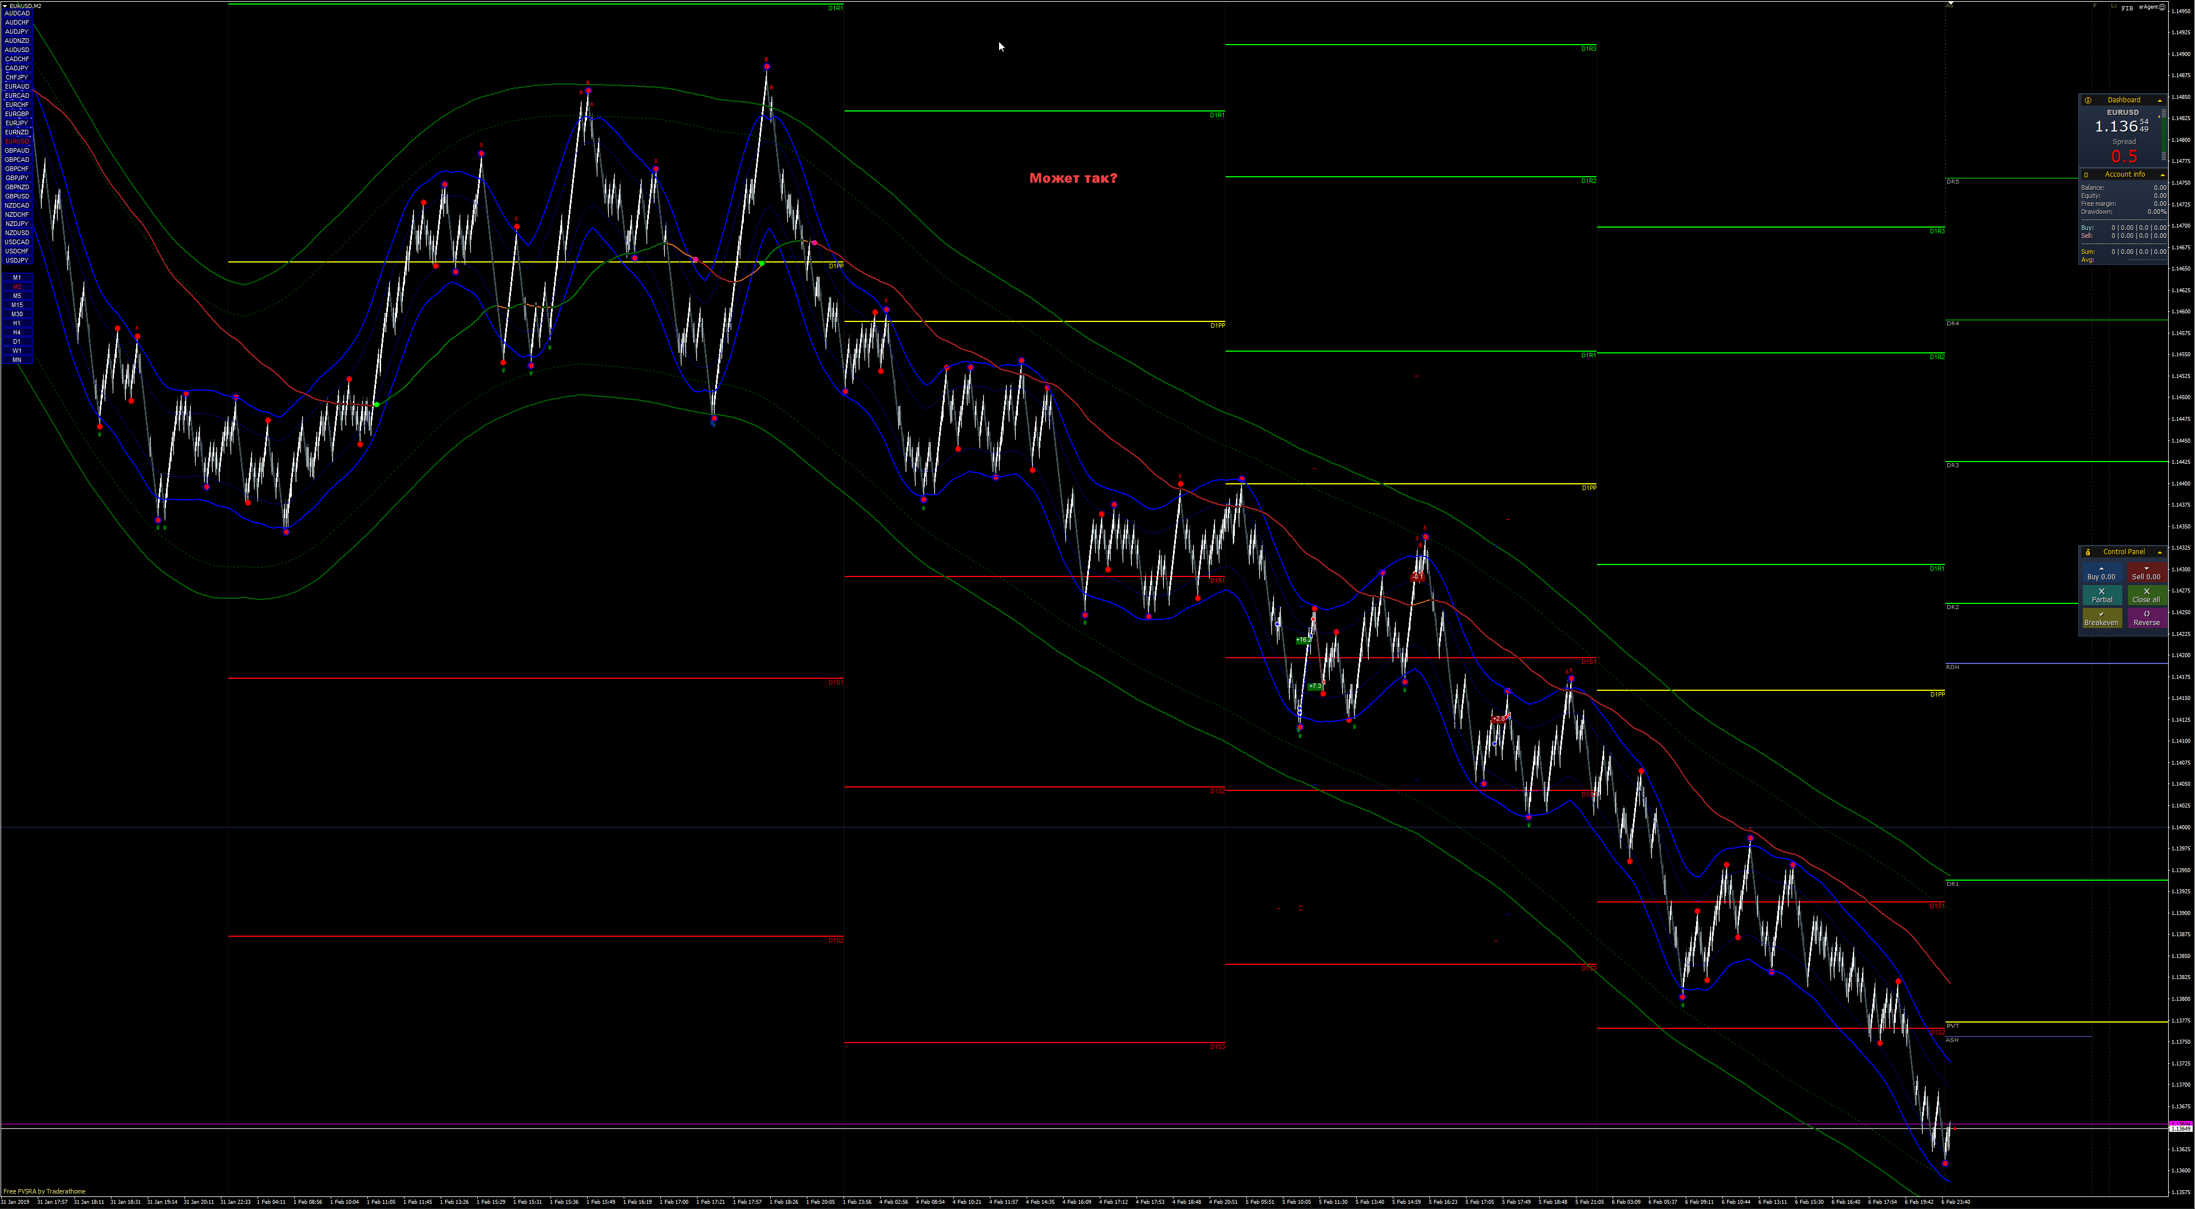The image size is (2195, 1209).
Task: Click the red Spread value 0.5
Action: (2124, 157)
